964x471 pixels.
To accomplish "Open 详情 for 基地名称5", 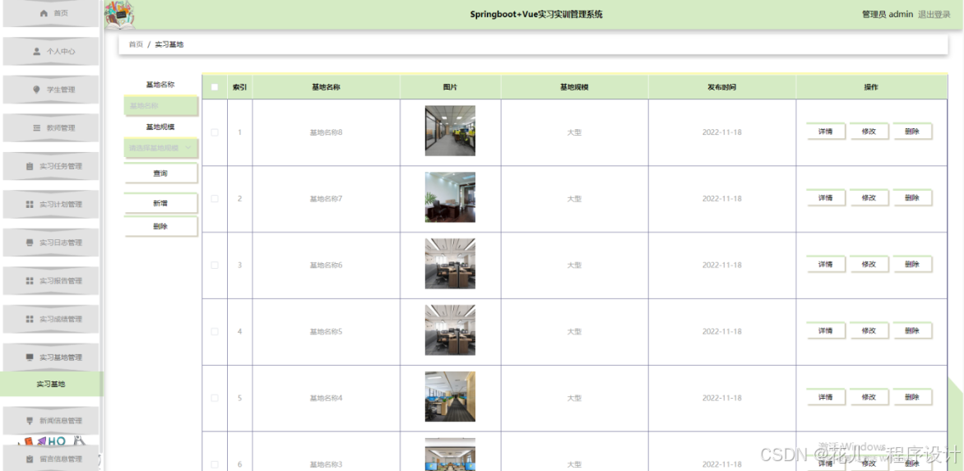I will pyautogui.click(x=826, y=330).
